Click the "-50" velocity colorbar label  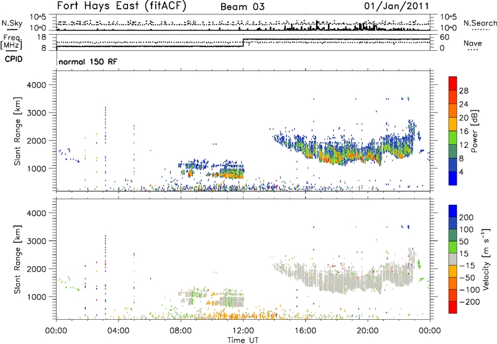click(467, 278)
